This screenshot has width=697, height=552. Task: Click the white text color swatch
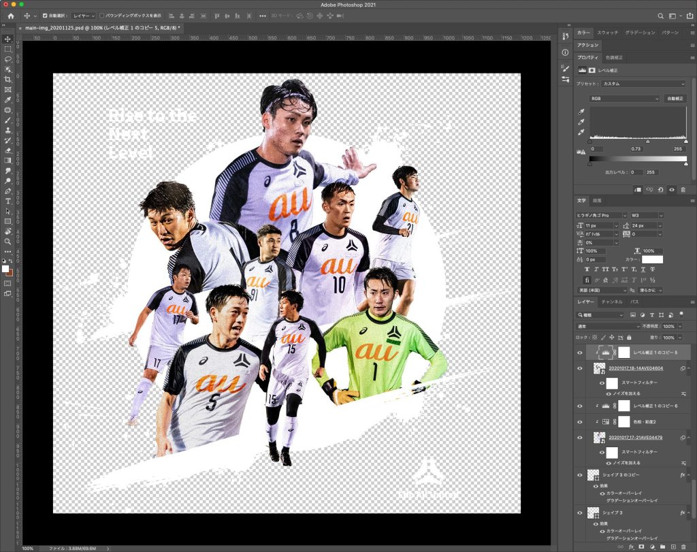651,259
